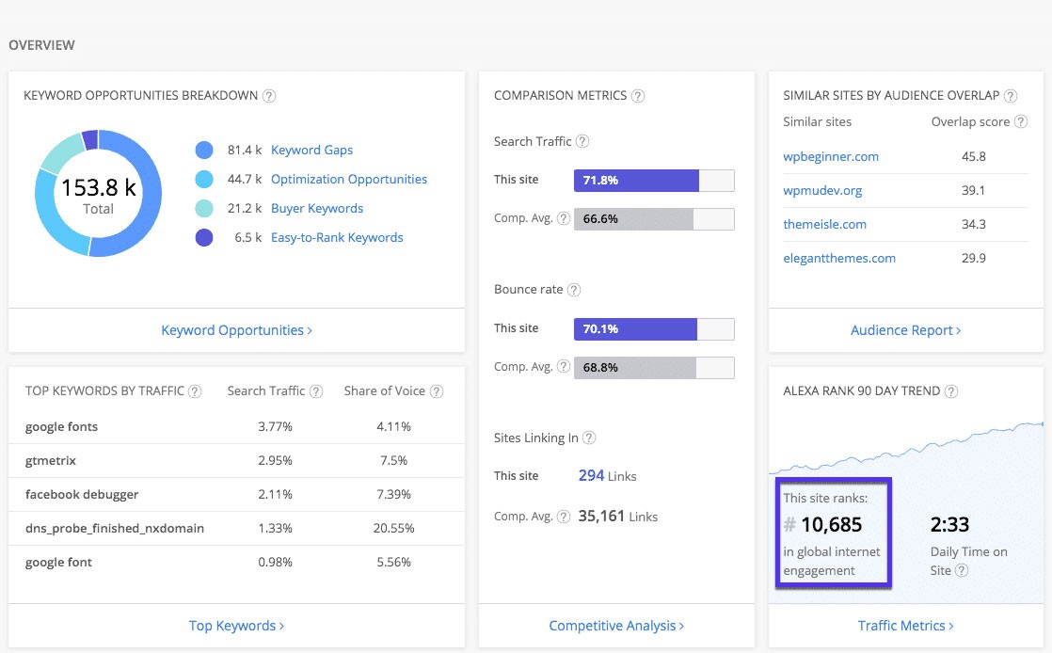
Task: Open the Alexa Rank 90 Day Trend tooltip
Action: (949, 390)
